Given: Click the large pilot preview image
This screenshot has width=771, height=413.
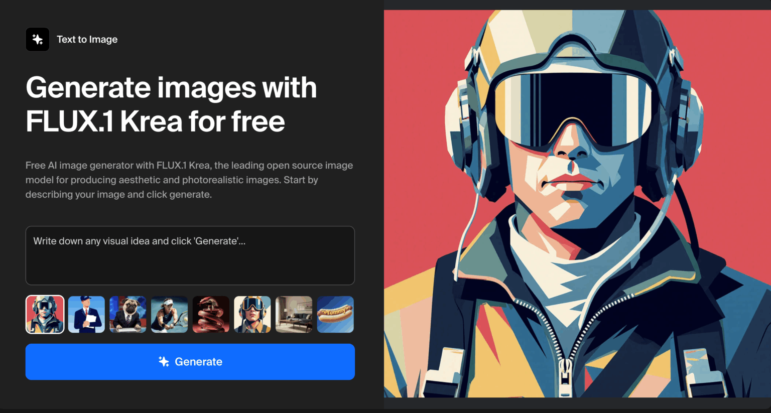Looking at the screenshot, I should tap(577, 204).
